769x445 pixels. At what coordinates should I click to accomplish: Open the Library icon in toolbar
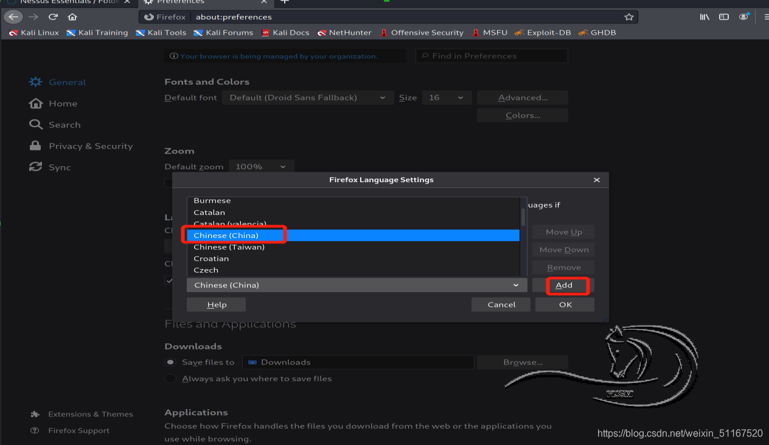[705, 17]
